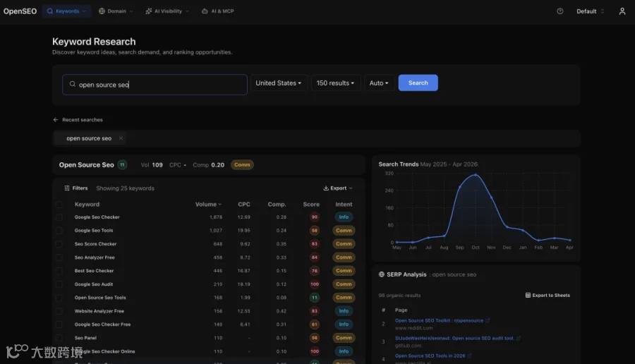Screen dimensions: 635x364
Task: Click the back arrow beside Recent searches
Action: click(56, 120)
